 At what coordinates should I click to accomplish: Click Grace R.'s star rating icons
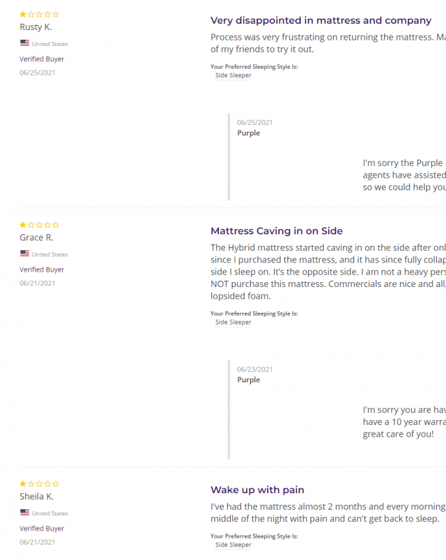pos(40,225)
